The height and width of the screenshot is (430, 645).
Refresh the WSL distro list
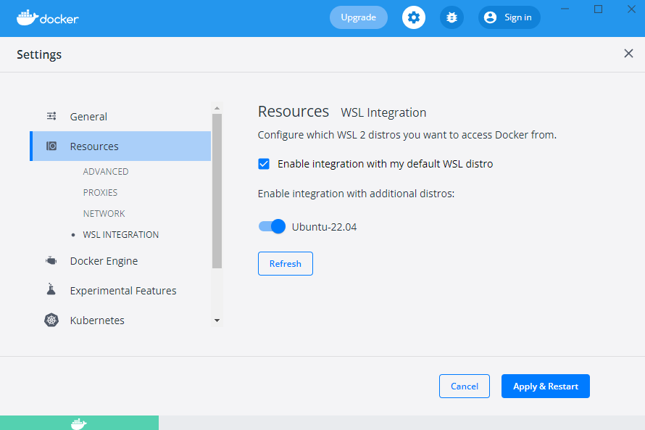pos(286,263)
